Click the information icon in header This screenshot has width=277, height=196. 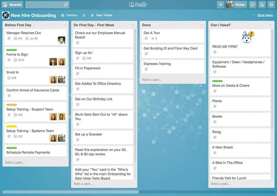[x=252, y=5]
